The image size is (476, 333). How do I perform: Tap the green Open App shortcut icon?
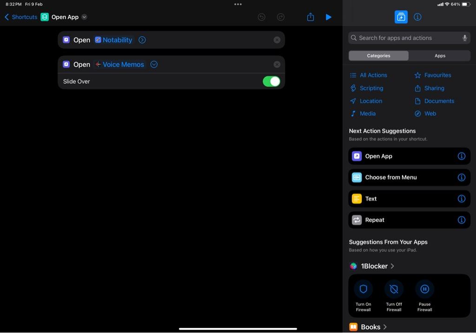point(45,17)
